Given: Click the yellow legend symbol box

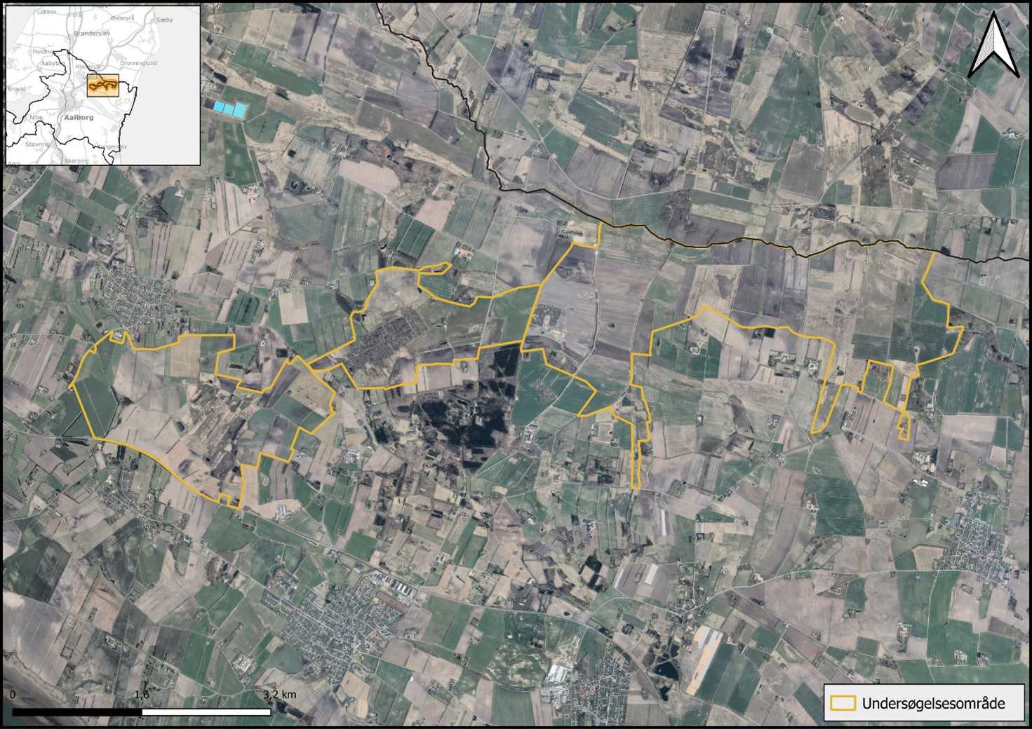Looking at the screenshot, I should point(843,703).
